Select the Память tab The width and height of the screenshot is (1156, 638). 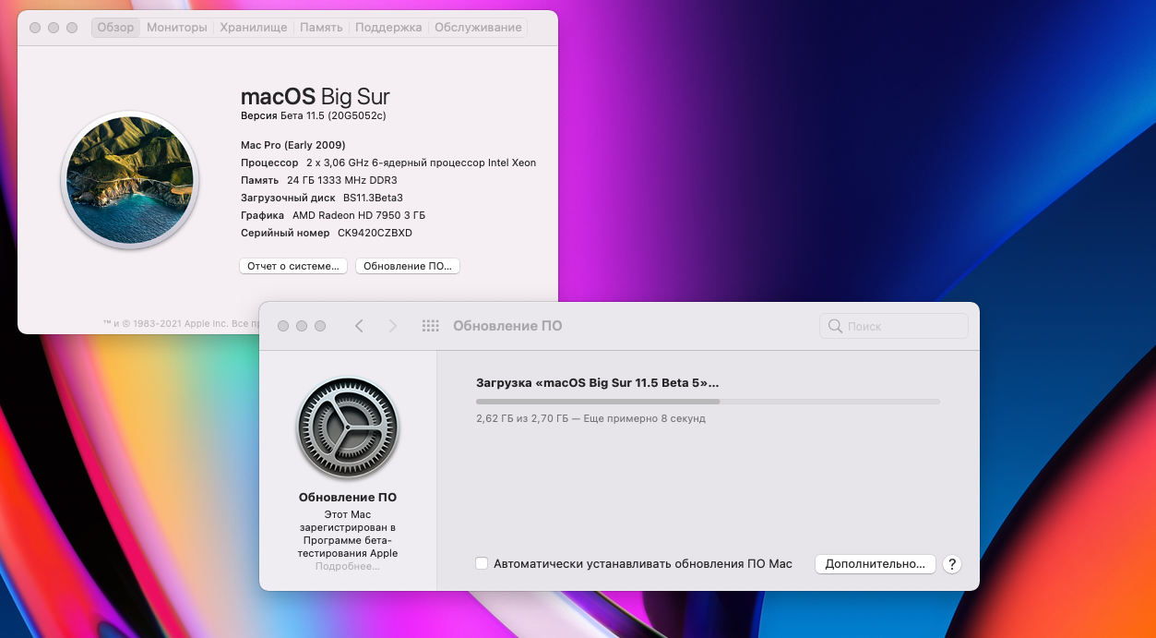click(x=322, y=28)
